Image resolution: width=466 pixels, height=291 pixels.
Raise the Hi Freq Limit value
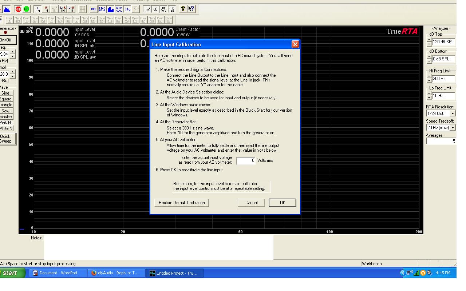coord(429,76)
